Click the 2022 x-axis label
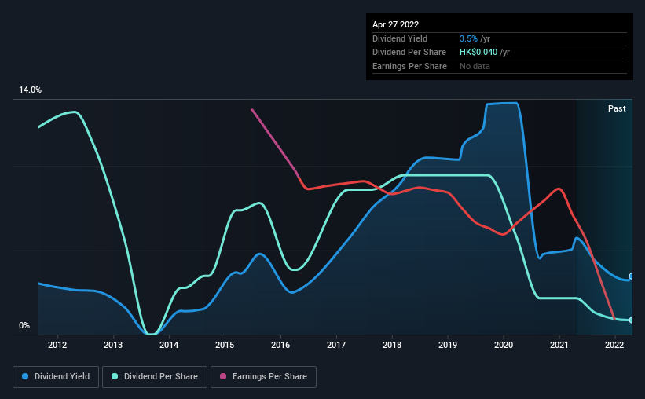 pos(614,345)
